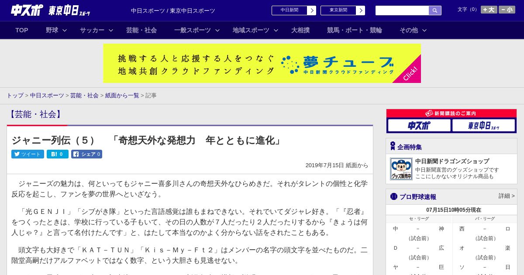Share article with Twitter ツイート button
The height and width of the screenshot is (275, 524).
click(x=28, y=154)
